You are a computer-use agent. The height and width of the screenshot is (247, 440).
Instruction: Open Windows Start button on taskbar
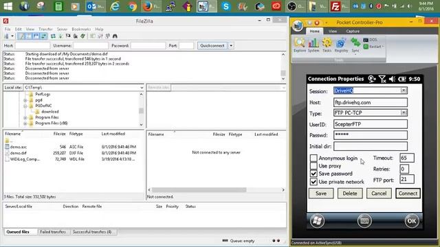(x=8, y=6)
